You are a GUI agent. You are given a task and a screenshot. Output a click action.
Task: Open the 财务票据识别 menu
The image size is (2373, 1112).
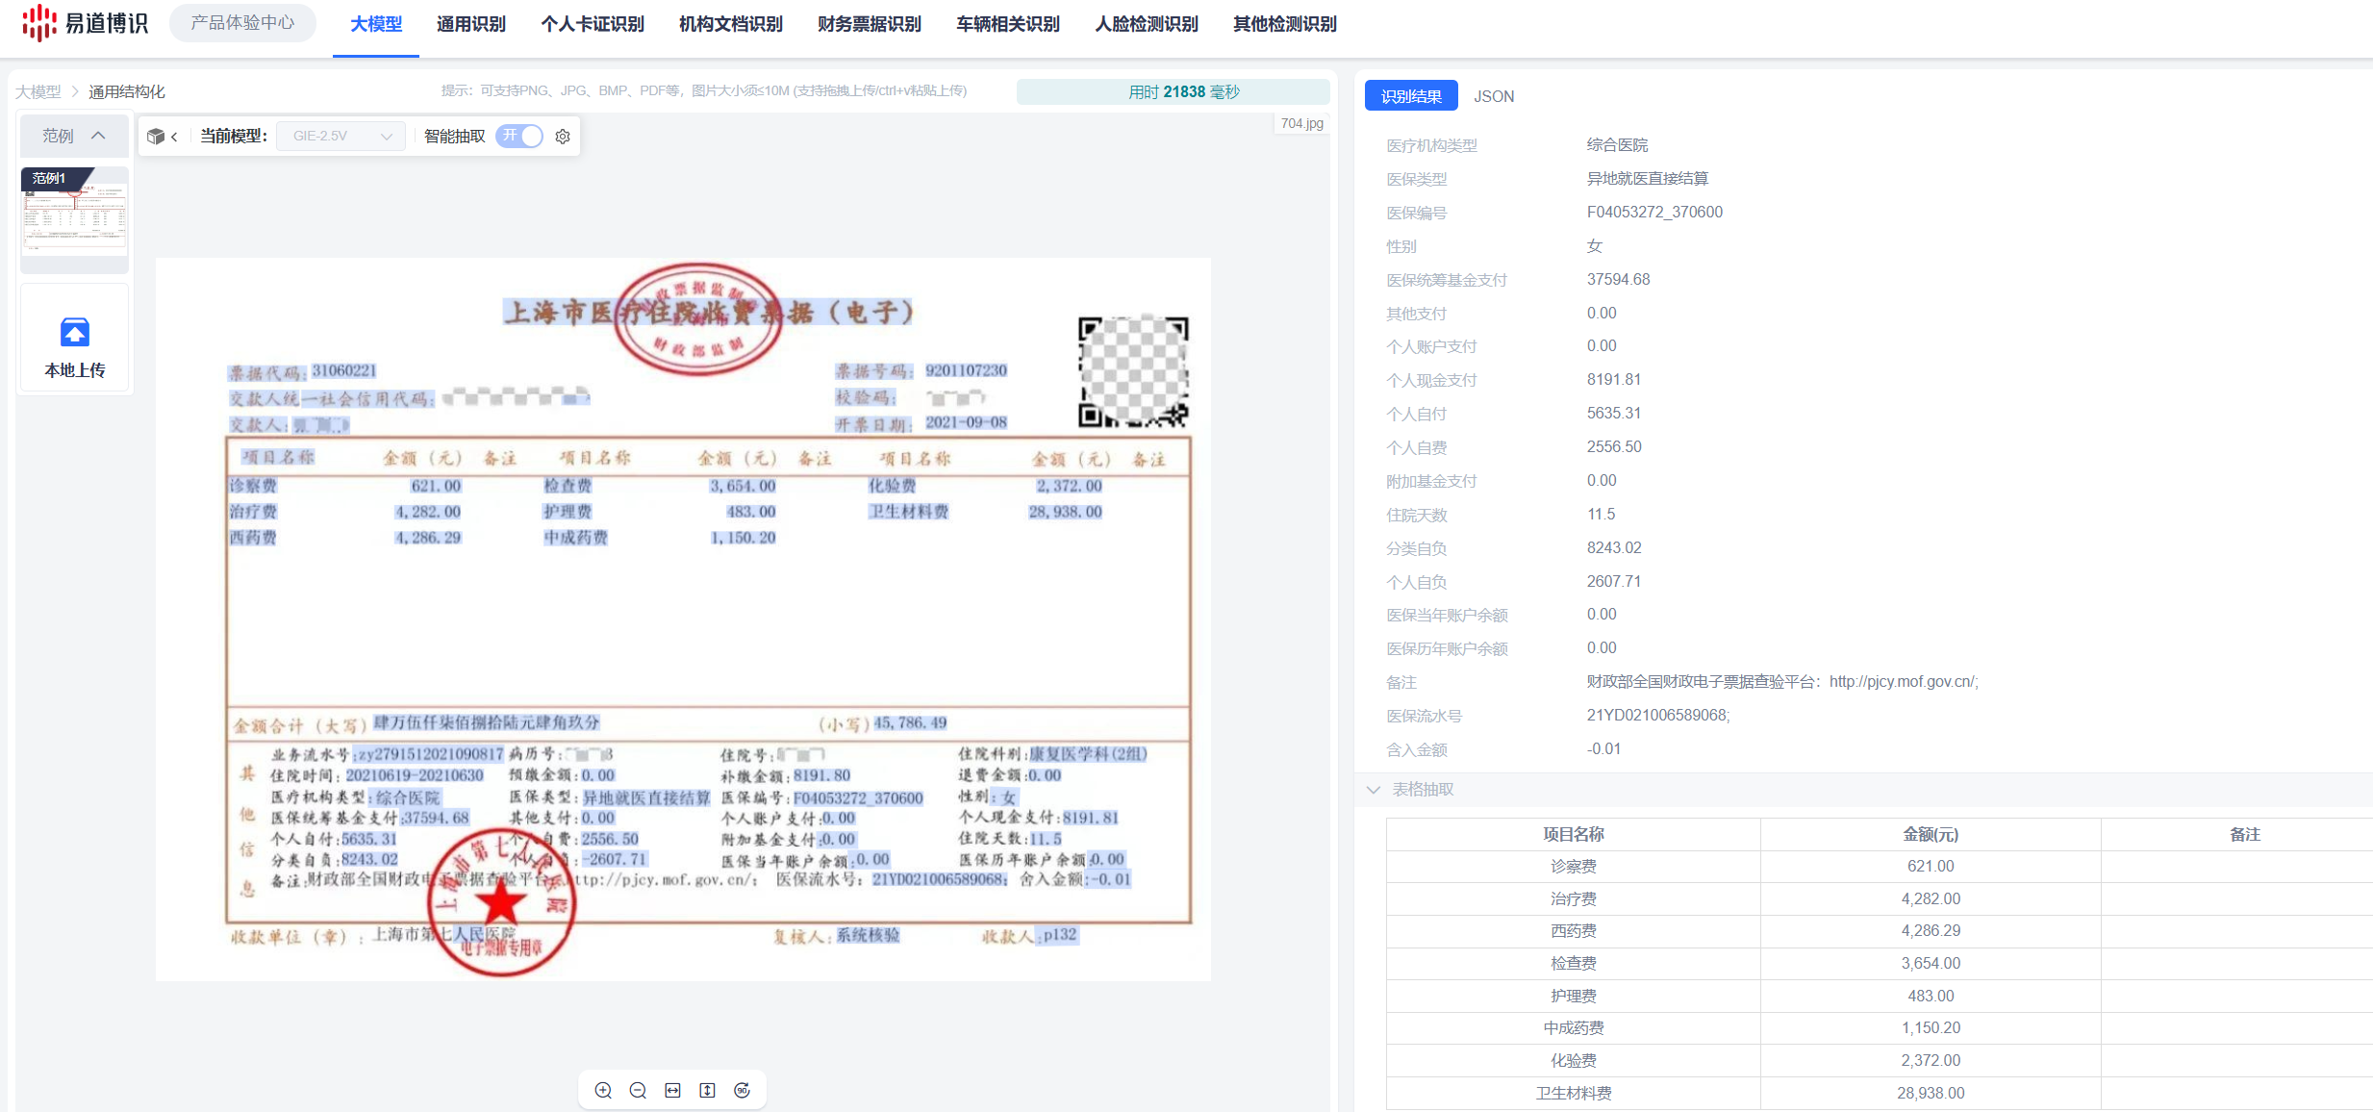coord(869,24)
